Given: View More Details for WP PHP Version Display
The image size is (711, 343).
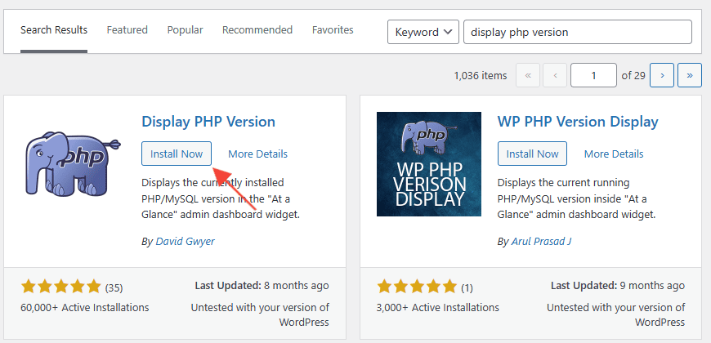Looking at the screenshot, I should click(614, 154).
